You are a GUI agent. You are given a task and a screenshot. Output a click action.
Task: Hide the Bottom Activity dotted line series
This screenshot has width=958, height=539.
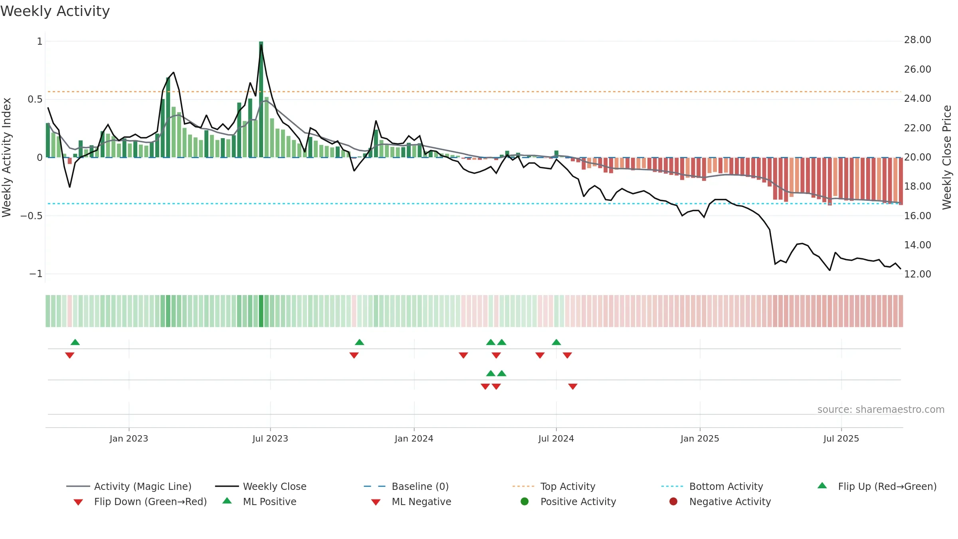712,486
